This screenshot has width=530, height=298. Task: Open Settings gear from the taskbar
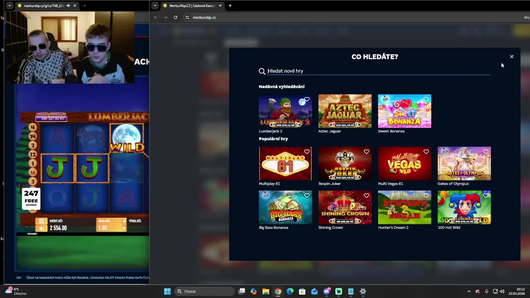(x=363, y=291)
